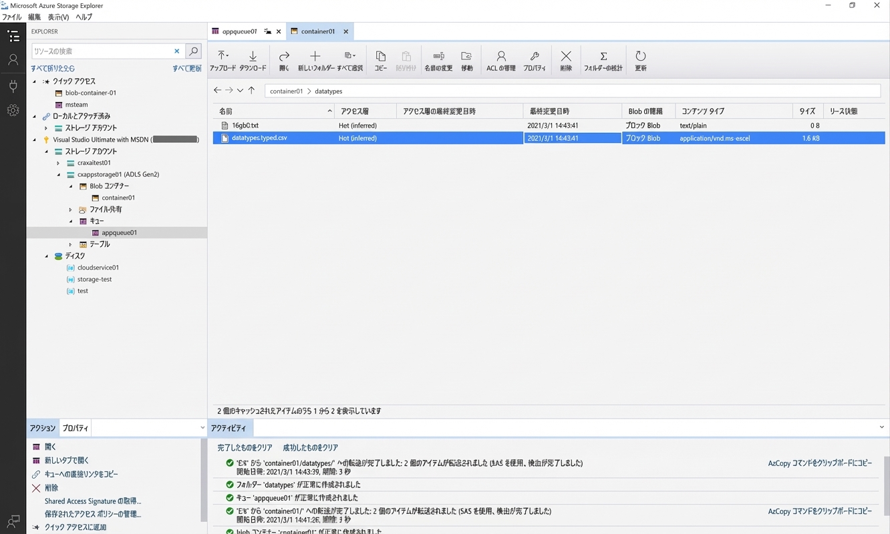Image resolution: width=890 pixels, height=534 pixels.
Task: Open the ファイル menu
Action: 12,17
